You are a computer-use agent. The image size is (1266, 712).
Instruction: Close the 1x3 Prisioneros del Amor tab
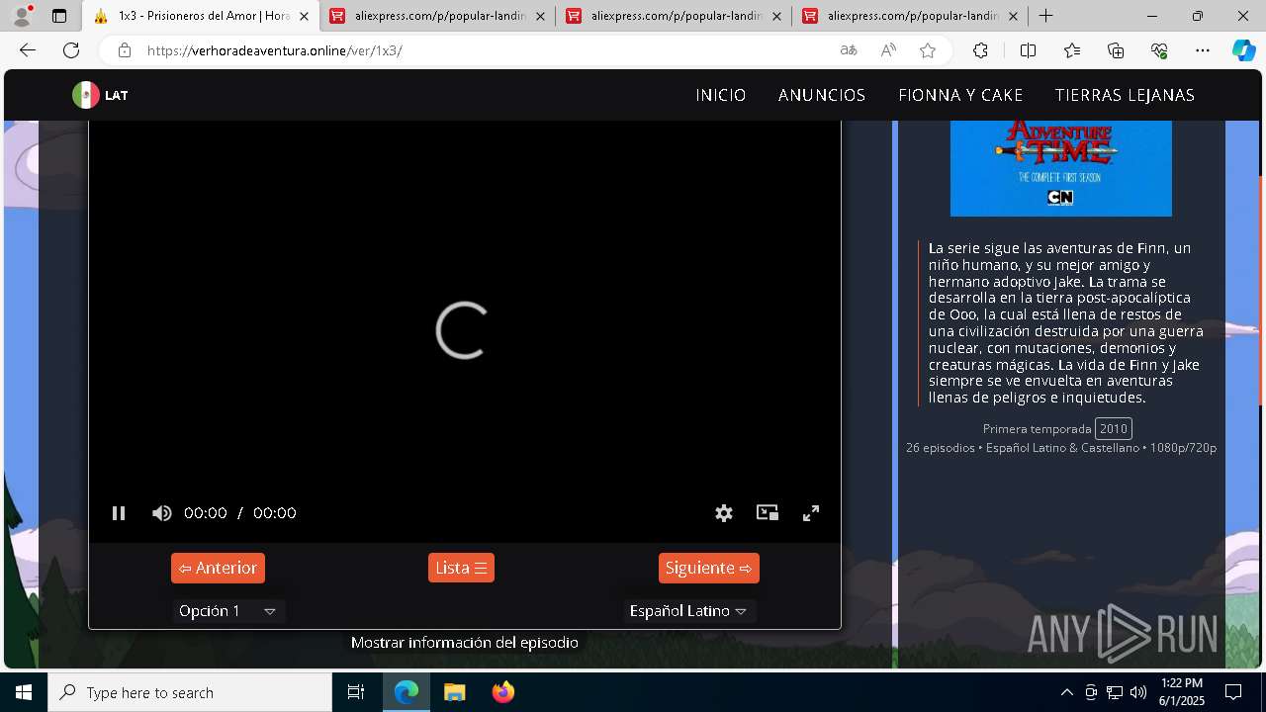pyautogui.click(x=304, y=16)
